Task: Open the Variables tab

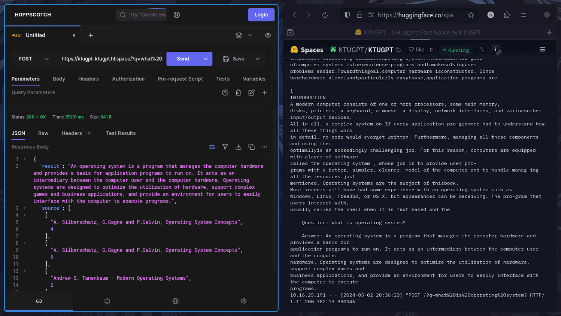Action: coord(254,79)
